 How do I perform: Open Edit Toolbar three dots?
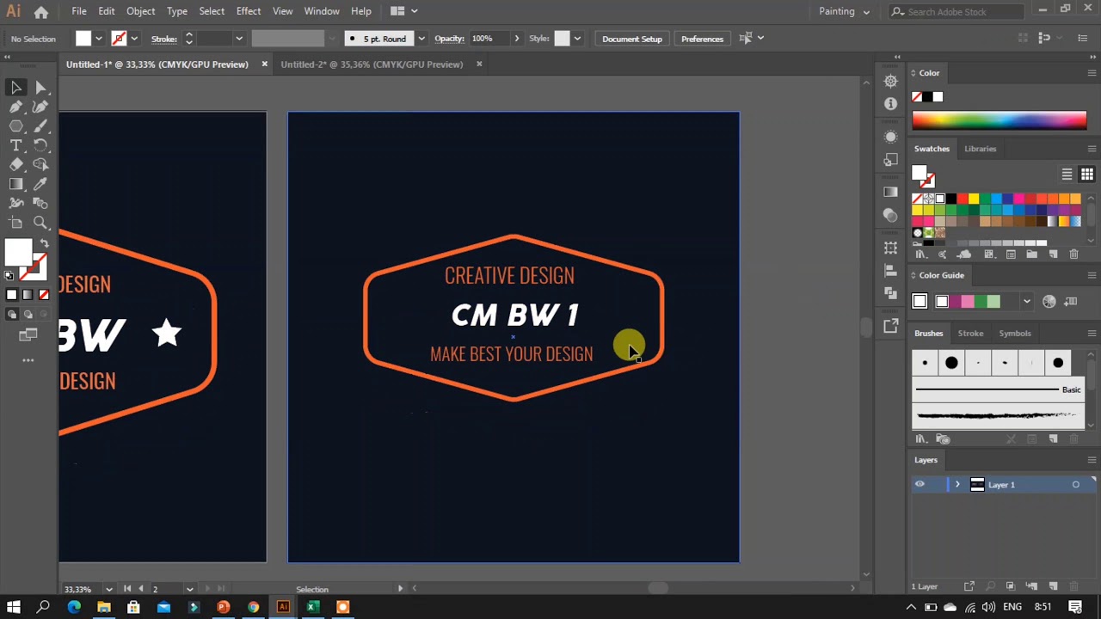point(28,360)
